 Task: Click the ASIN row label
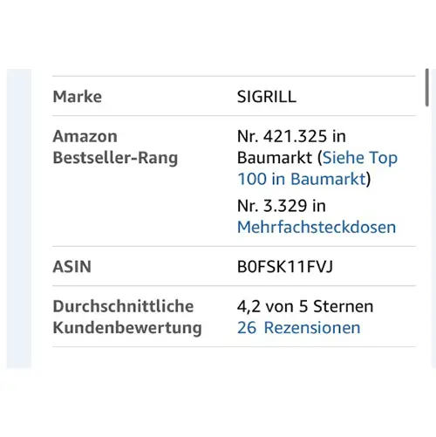pos(72,267)
